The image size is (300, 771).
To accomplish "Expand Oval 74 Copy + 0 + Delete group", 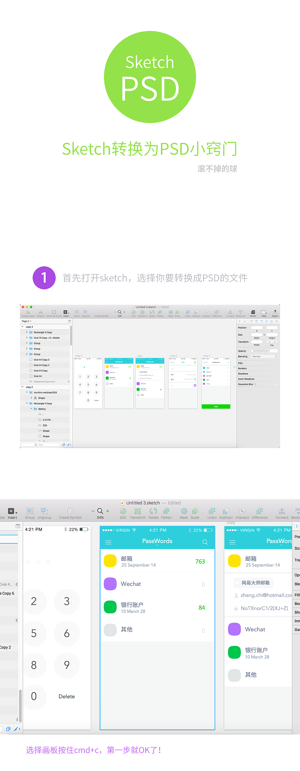I will tap(27, 338).
